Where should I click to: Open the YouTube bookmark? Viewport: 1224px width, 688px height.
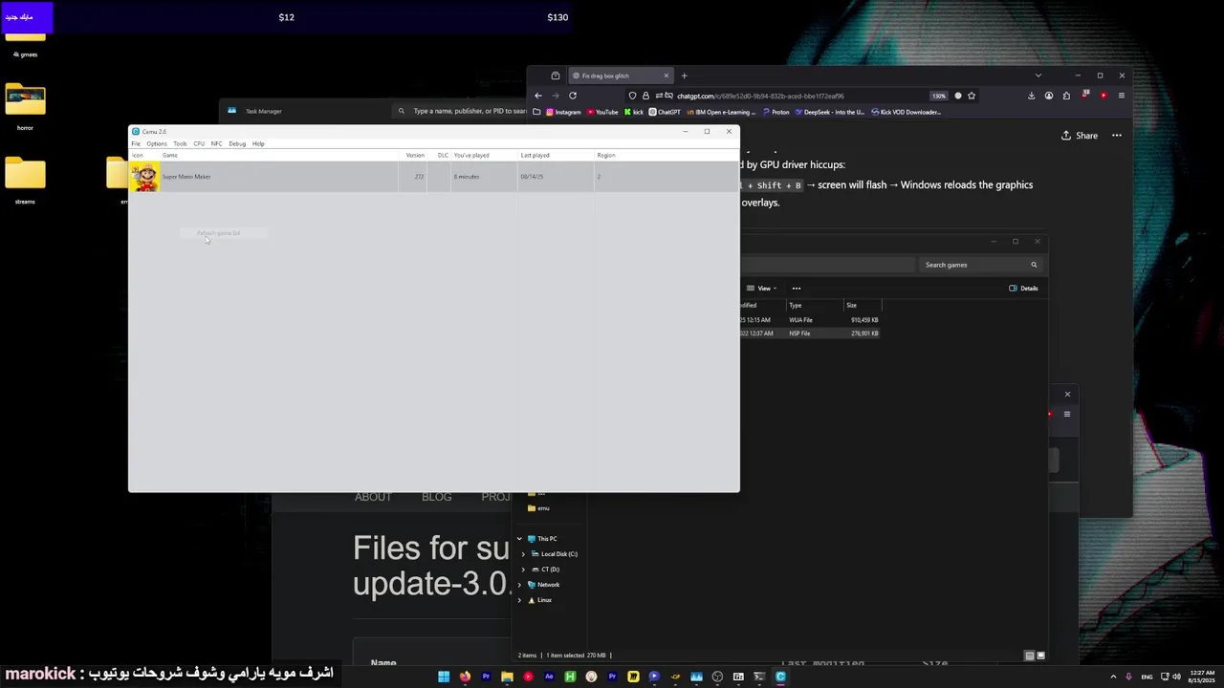click(x=601, y=112)
